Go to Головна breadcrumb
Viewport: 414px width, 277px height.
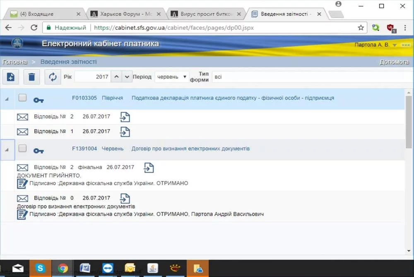[x=14, y=62]
